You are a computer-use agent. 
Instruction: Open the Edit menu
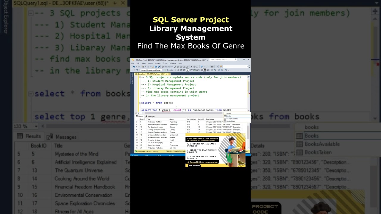pos(138,63)
